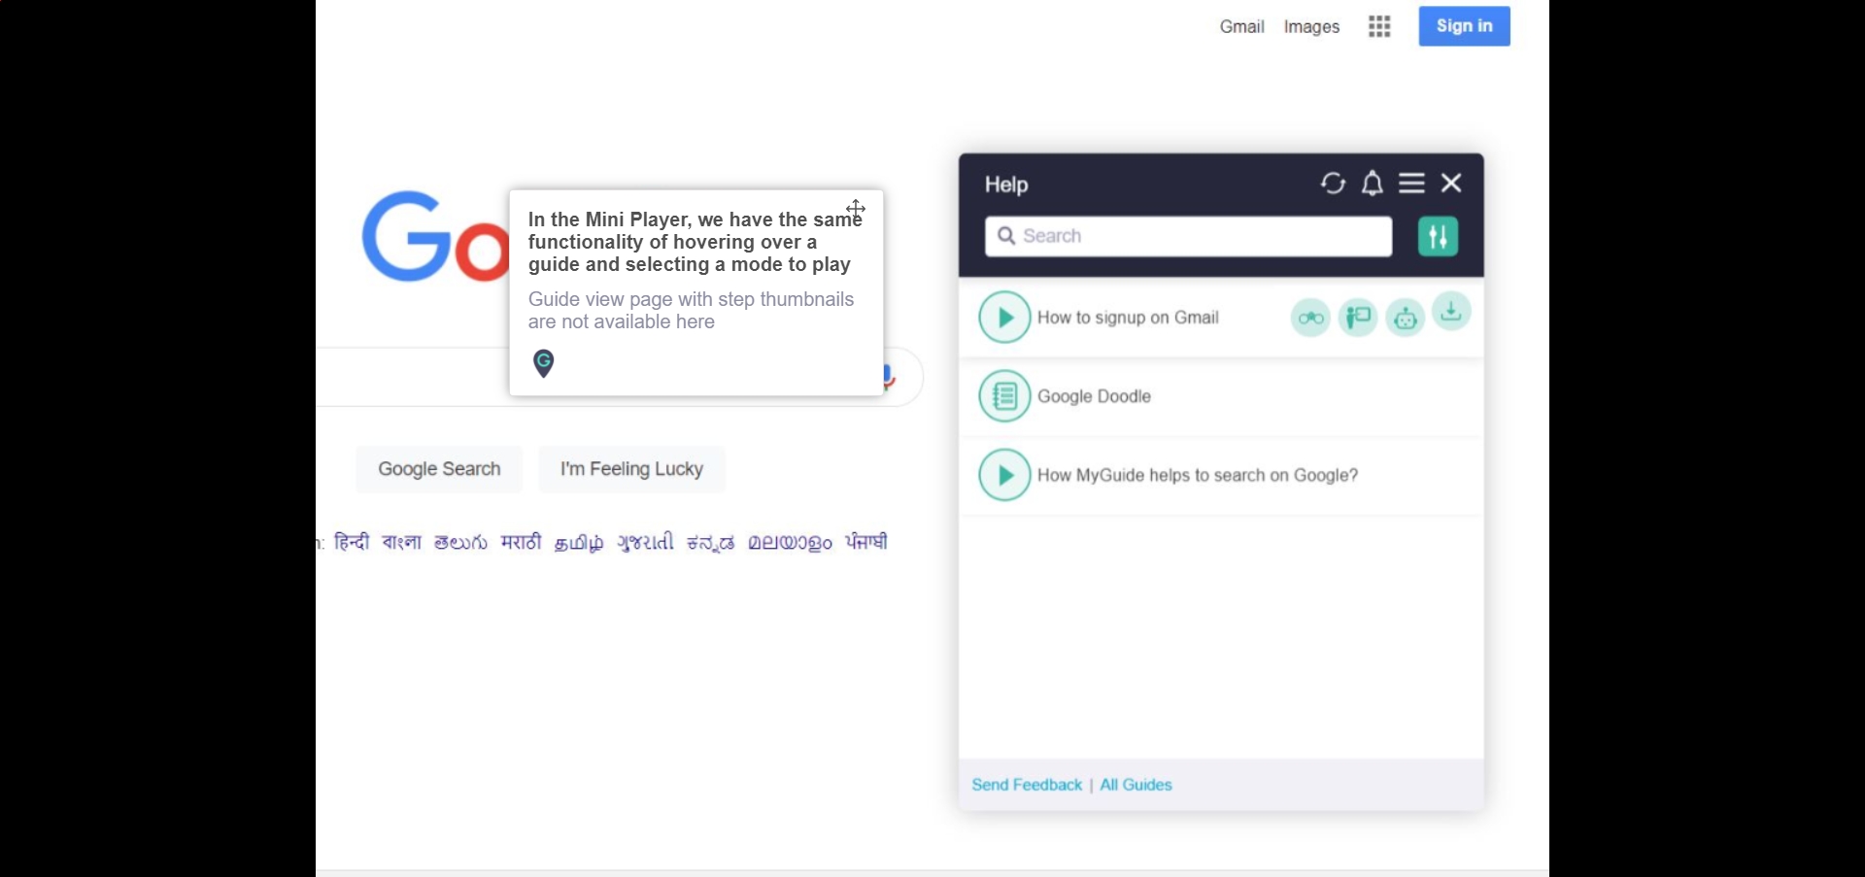Viewport: 1865px width, 877px height.
Task: Select the Google Doodle entry text
Action: tap(1095, 396)
